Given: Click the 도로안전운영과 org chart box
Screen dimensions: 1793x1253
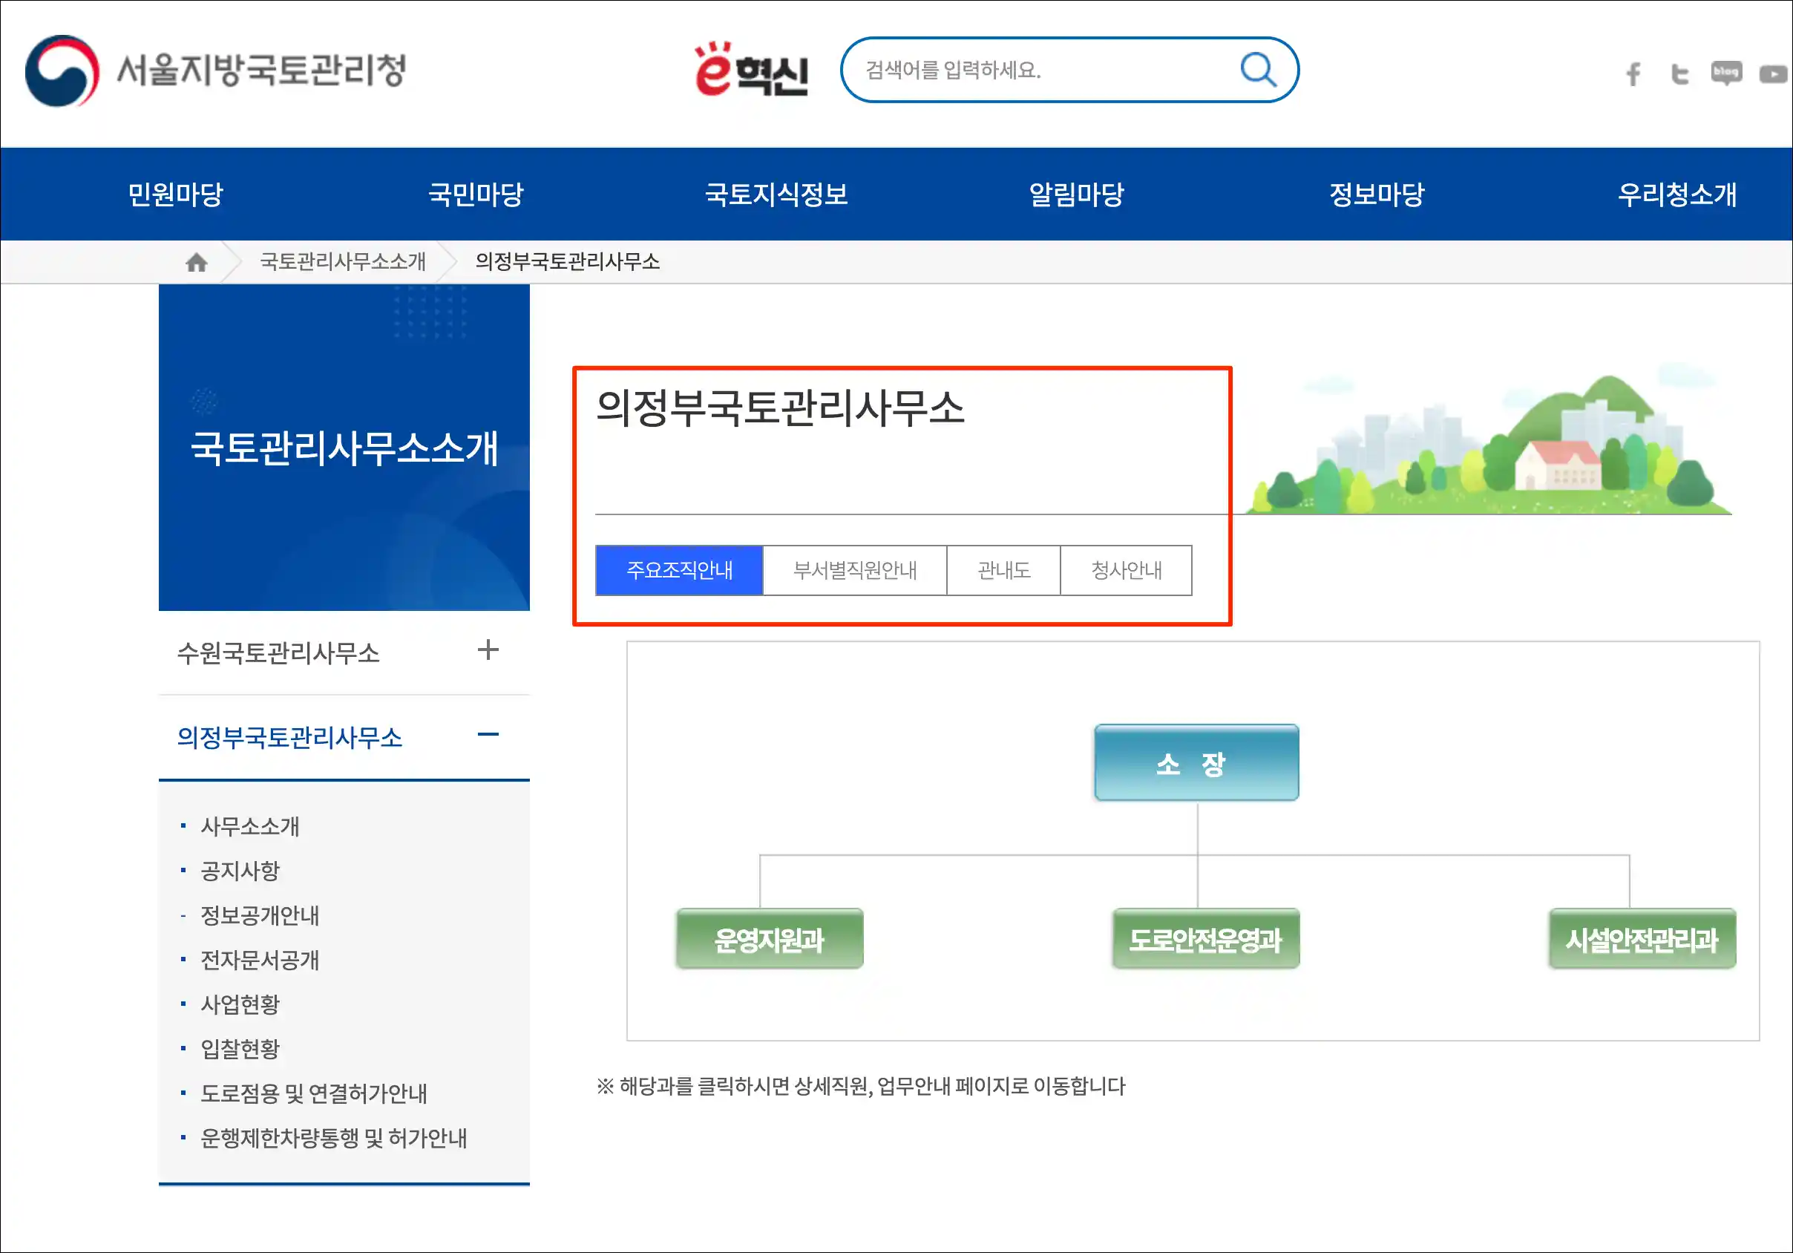Looking at the screenshot, I should coord(1205,939).
